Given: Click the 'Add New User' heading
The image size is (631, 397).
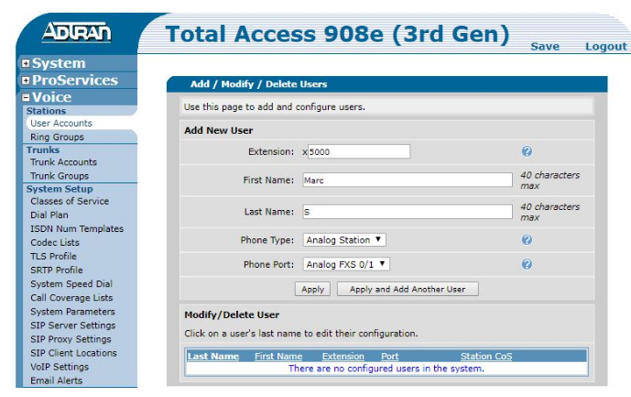Looking at the screenshot, I should (219, 130).
